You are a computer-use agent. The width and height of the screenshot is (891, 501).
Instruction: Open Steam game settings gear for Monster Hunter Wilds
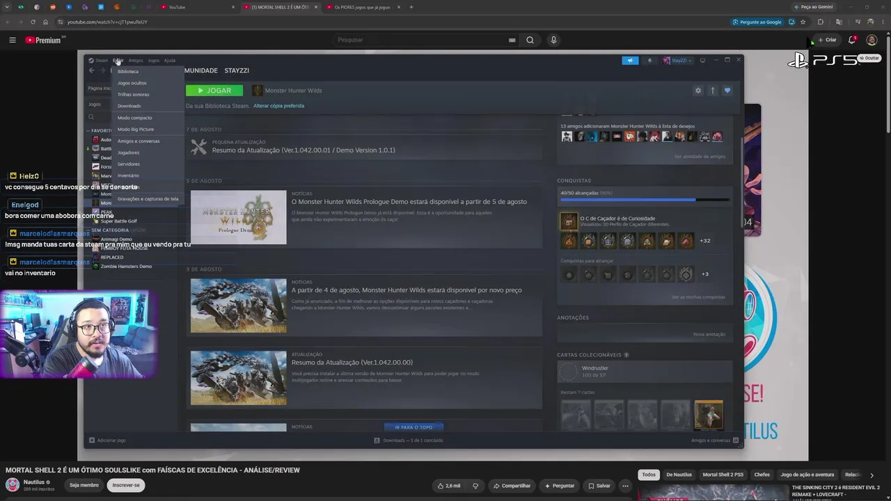[x=698, y=90]
